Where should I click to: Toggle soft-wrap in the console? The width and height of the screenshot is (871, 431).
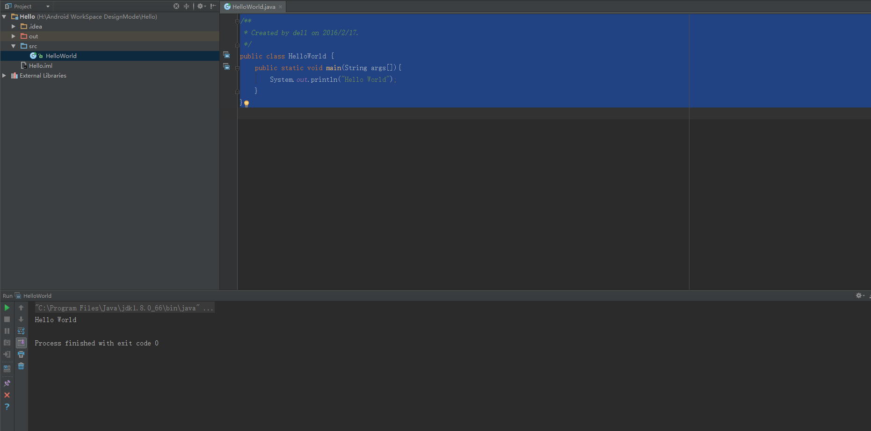(21, 331)
